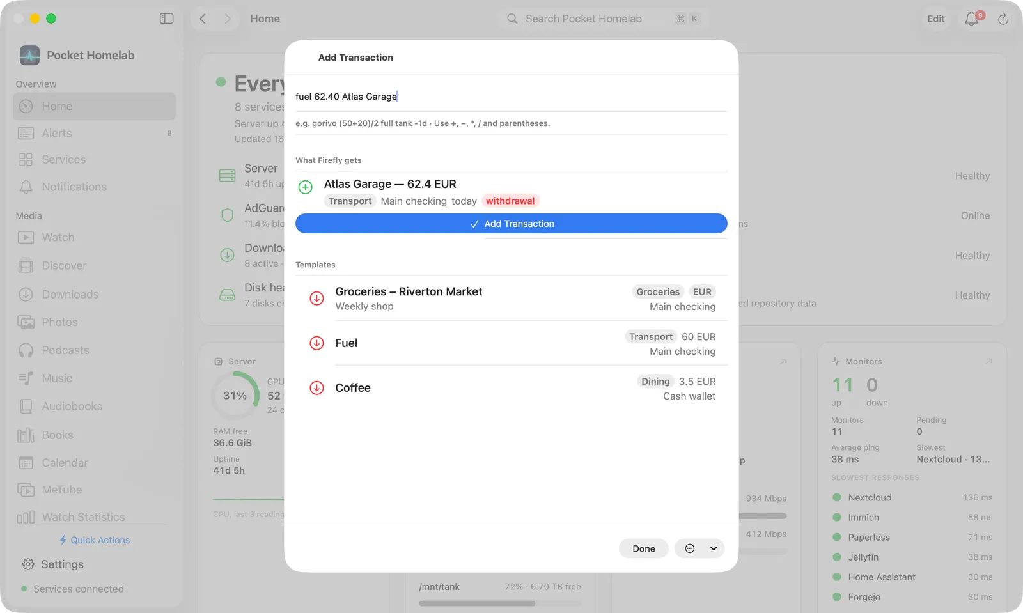Expand the dropdown chevron next to Done
1023x613 pixels.
[714, 548]
